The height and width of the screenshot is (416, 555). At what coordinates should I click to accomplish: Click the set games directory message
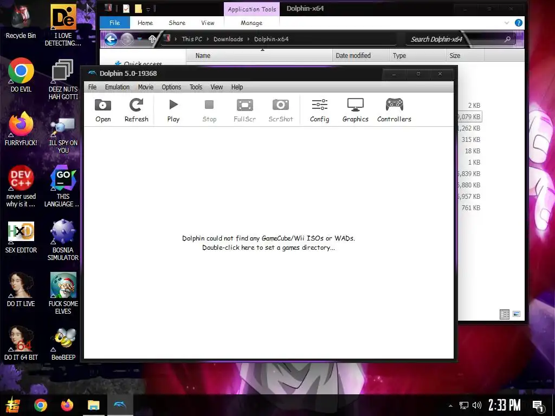[x=268, y=243]
